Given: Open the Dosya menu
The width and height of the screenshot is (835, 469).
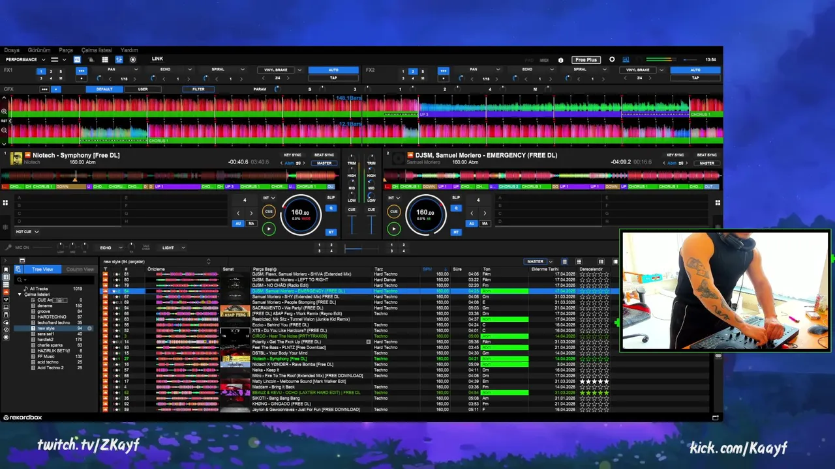Looking at the screenshot, I should 12,50.
